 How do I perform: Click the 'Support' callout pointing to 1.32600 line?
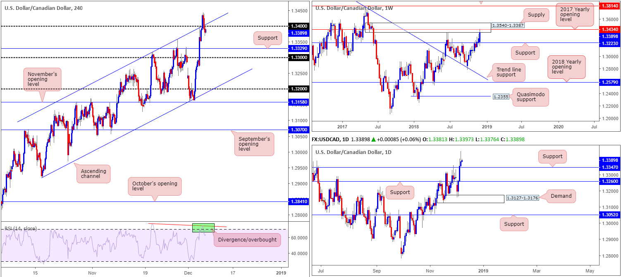pos(399,192)
